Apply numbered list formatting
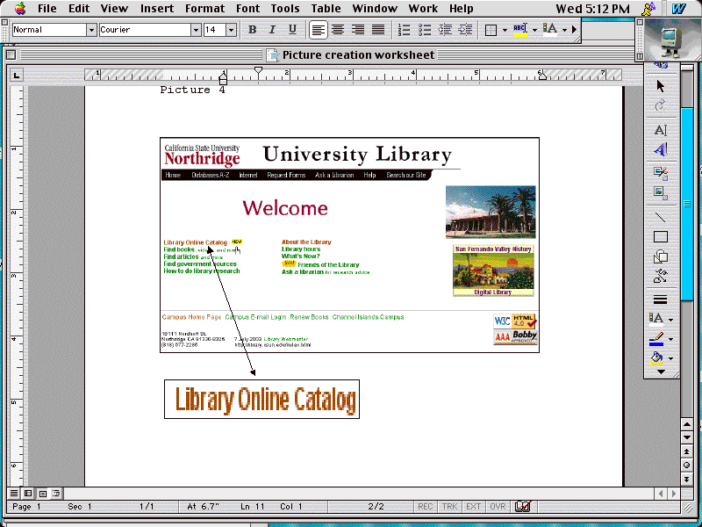 (x=404, y=30)
